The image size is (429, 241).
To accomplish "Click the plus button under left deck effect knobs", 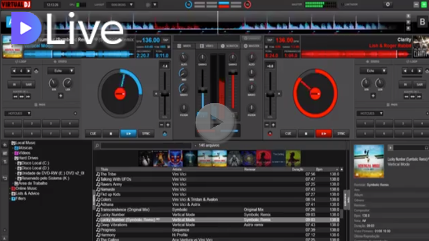I will coord(60,96).
